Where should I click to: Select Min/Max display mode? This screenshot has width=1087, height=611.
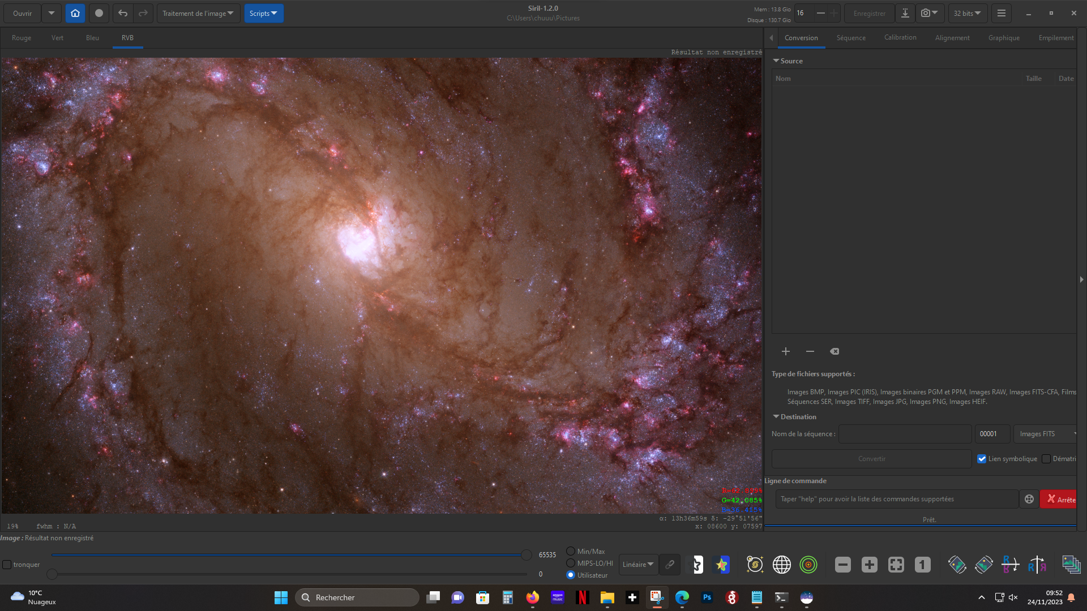tap(571, 551)
